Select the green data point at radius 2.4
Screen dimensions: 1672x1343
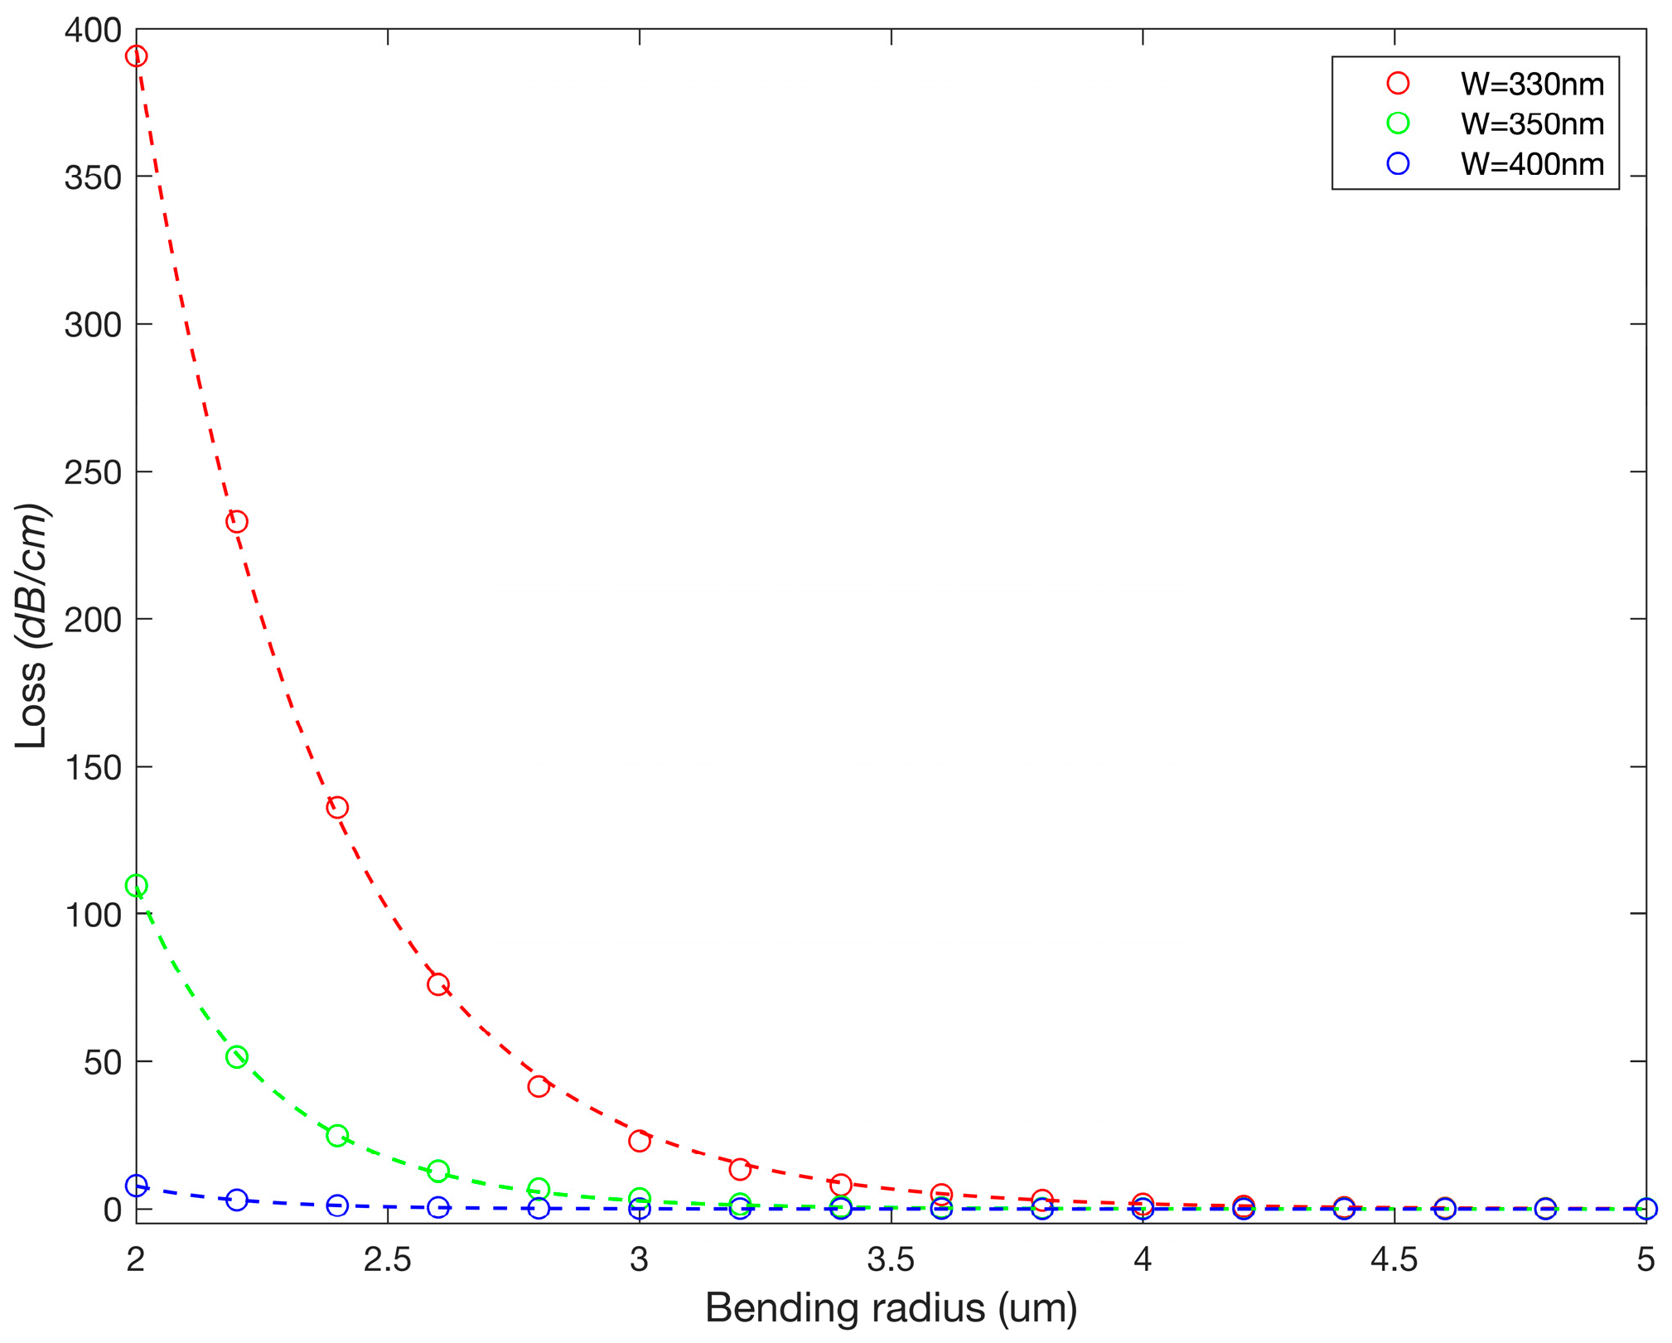click(x=337, y=1135)
